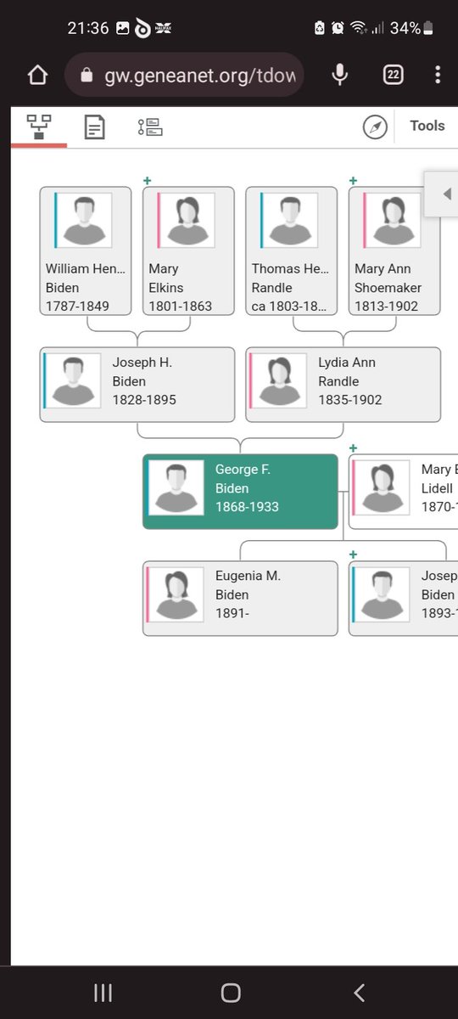Image resolution: width=458 pixels, height=1019 pixels.
Task: Open Joseph Biden 1893 child card
Action: pos(404,599)
